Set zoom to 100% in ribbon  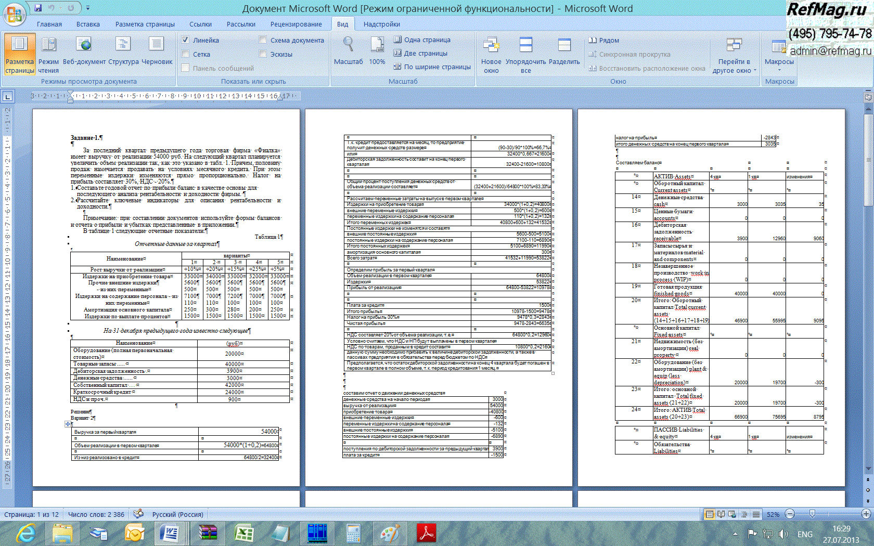point(377,52)
